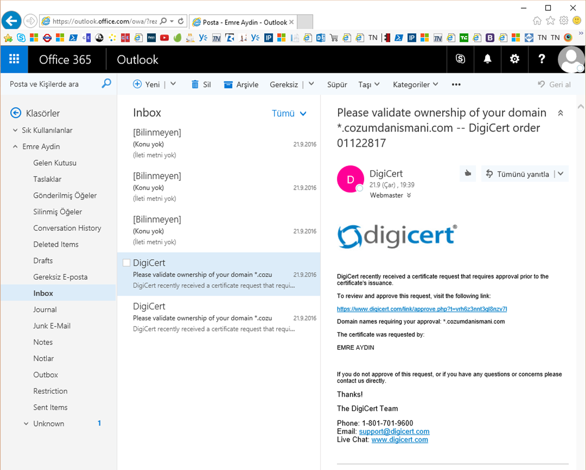Open browser tools gear icon
Screen dimensions: 586x470
click(x=564, y=21)
